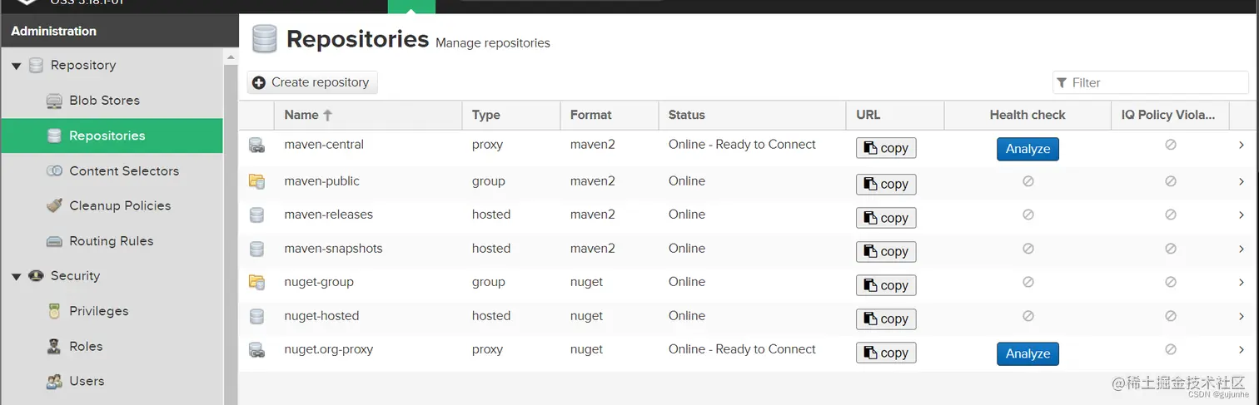Collapse the Security tree section
Image resolution: width=1259 pixels, height=405 pixels.
click(x=16, y=276)
